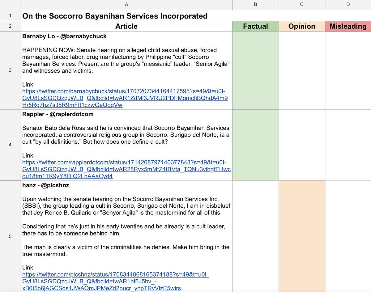Select column D header
The height and width of the screenshot is (292, 371).
pos(348,4)
